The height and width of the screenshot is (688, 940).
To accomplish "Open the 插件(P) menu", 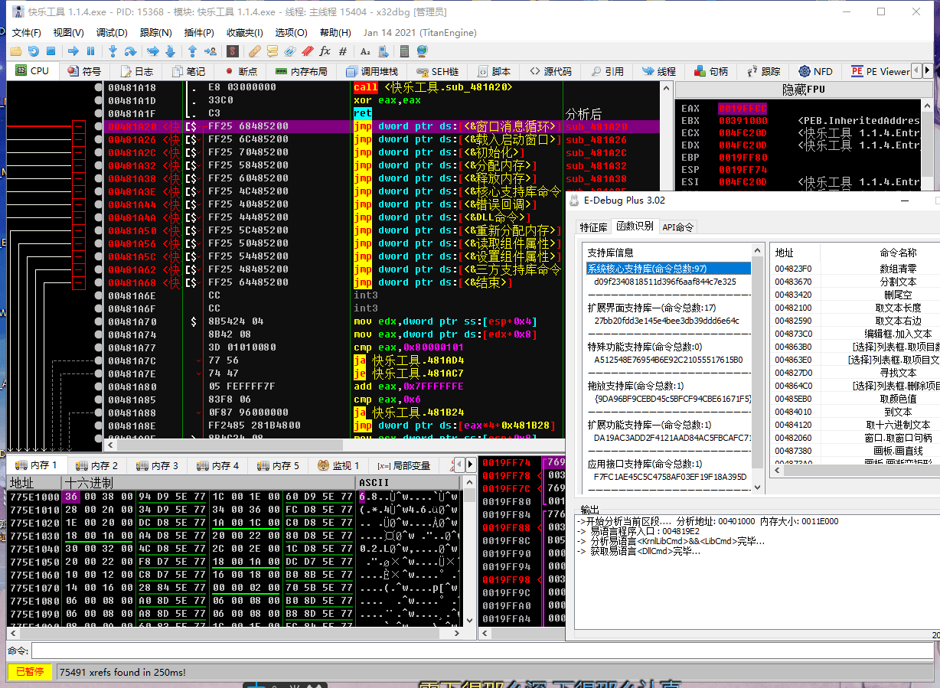I will (199, 32).
